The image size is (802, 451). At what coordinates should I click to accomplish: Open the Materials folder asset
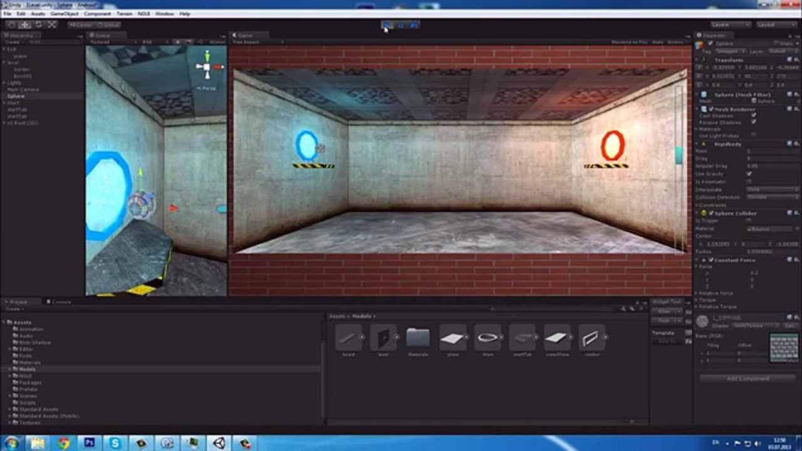click(x=418, y=341)
